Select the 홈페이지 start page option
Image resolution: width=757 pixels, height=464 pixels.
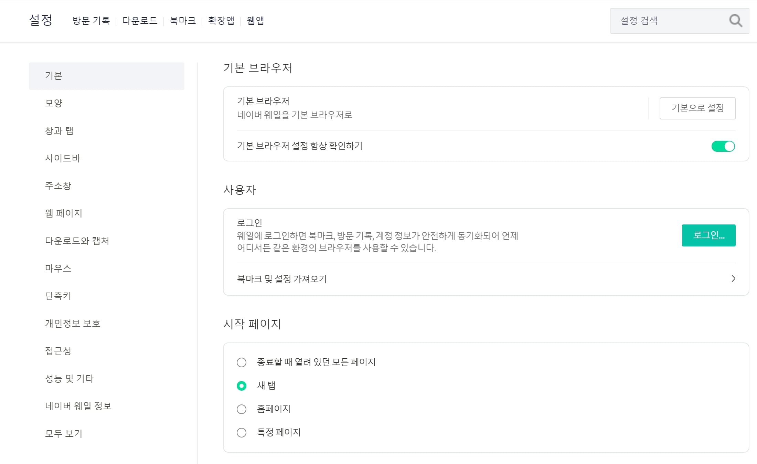[242, 409]
